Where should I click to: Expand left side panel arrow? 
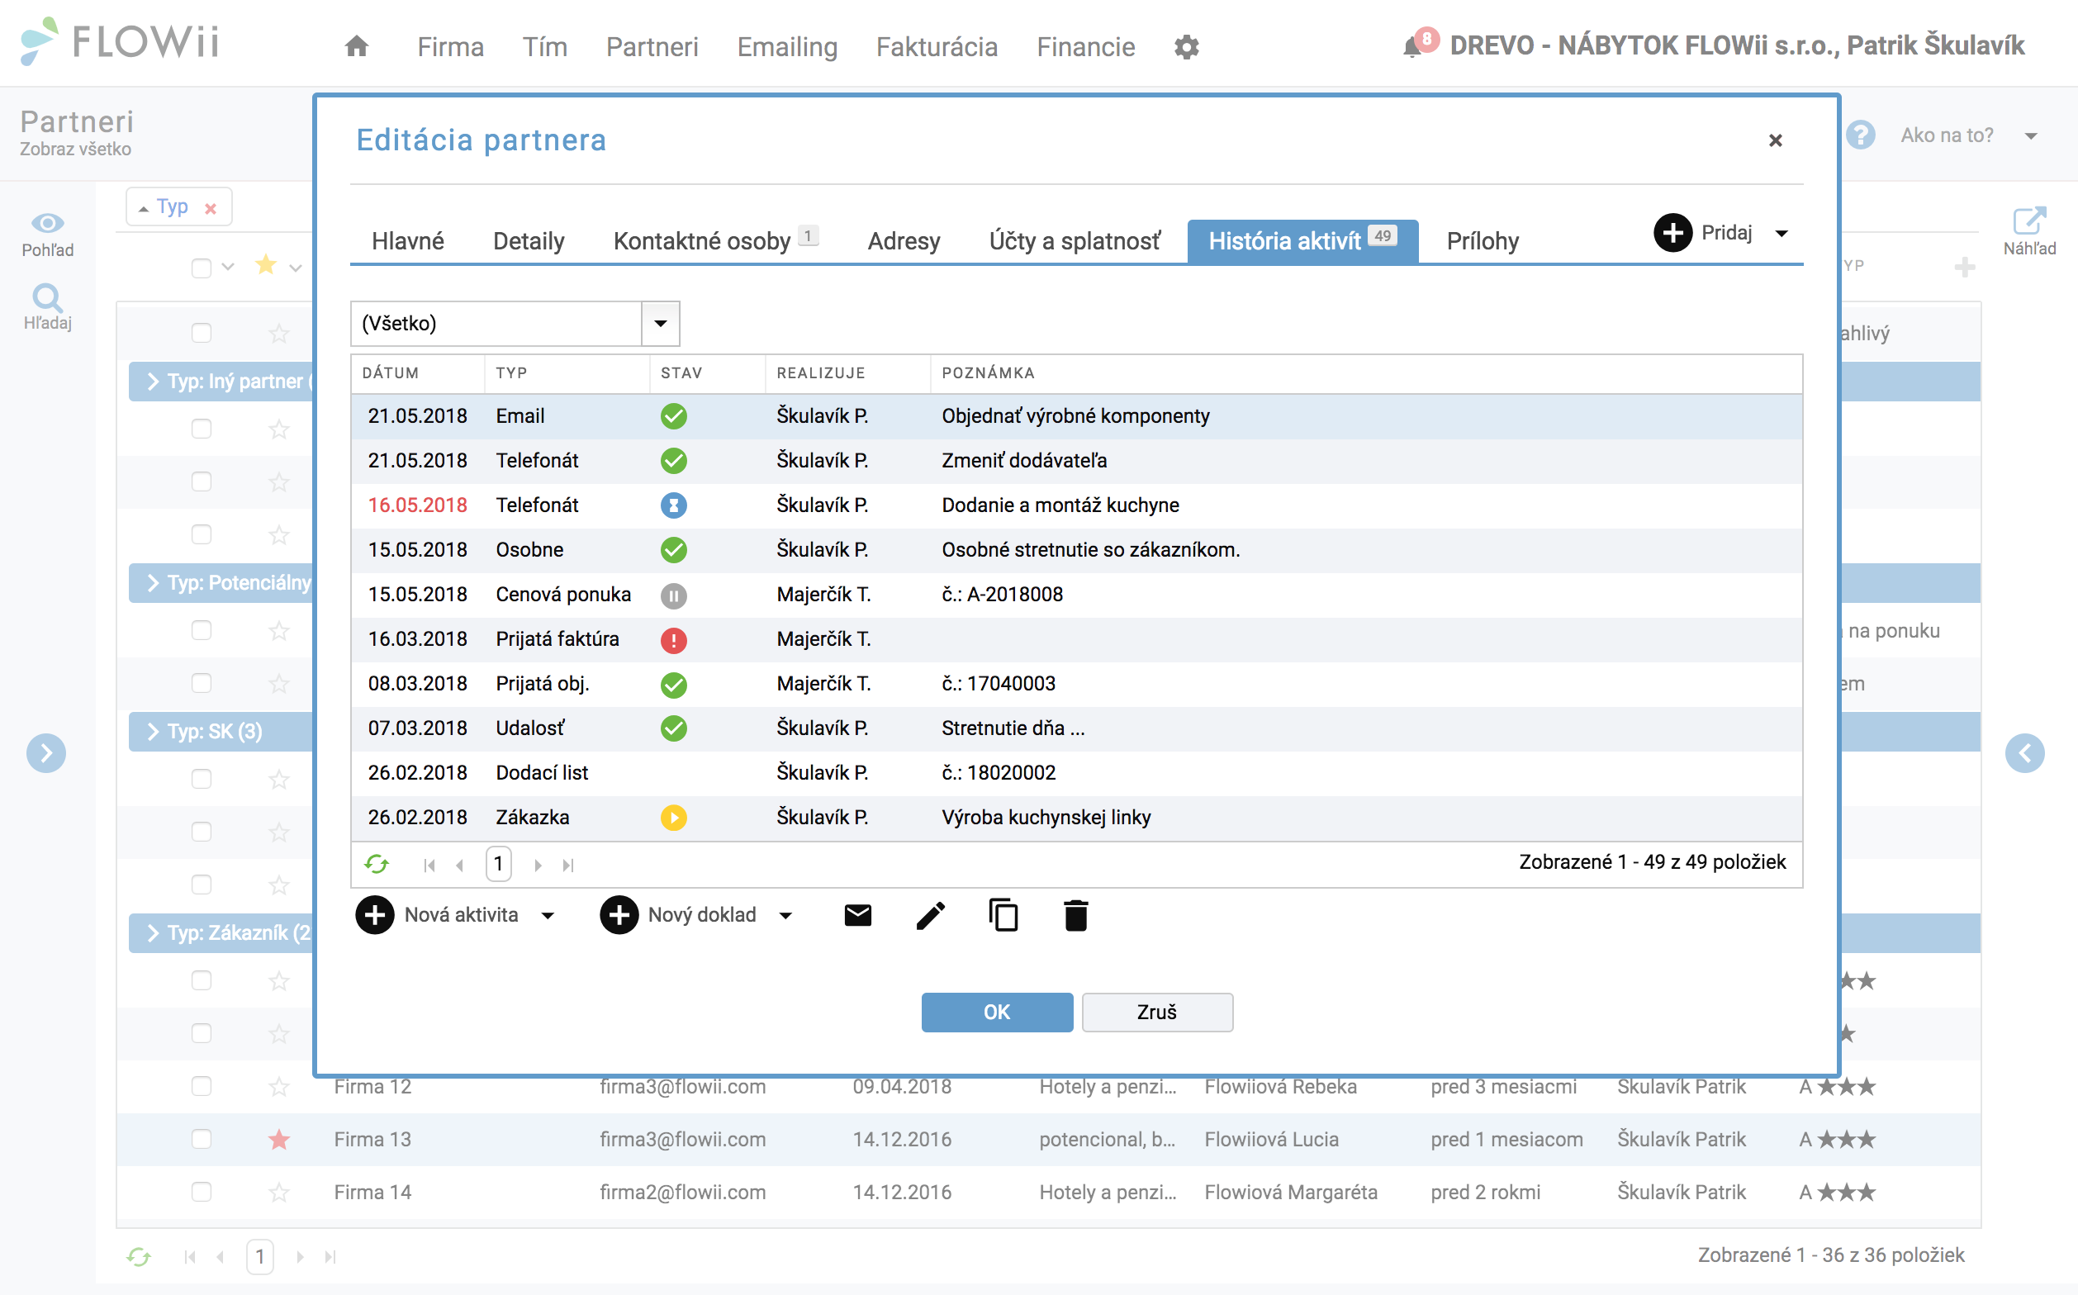[x=46, y=753]
